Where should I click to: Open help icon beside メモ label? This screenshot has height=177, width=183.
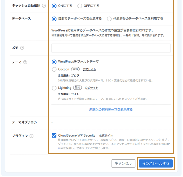[22, 48]
